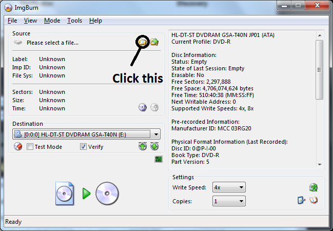Viewport: 333px width, 231px height.
Task: Click the green down-arrow tray icon
Action: click(x=154, y=146)
